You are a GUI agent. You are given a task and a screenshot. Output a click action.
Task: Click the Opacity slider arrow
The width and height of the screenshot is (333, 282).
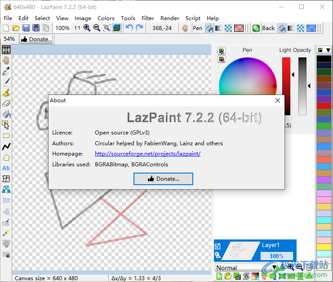[309, 86]
